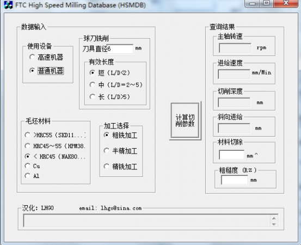Click the 汉化: LHGO label

pos(38,208)
